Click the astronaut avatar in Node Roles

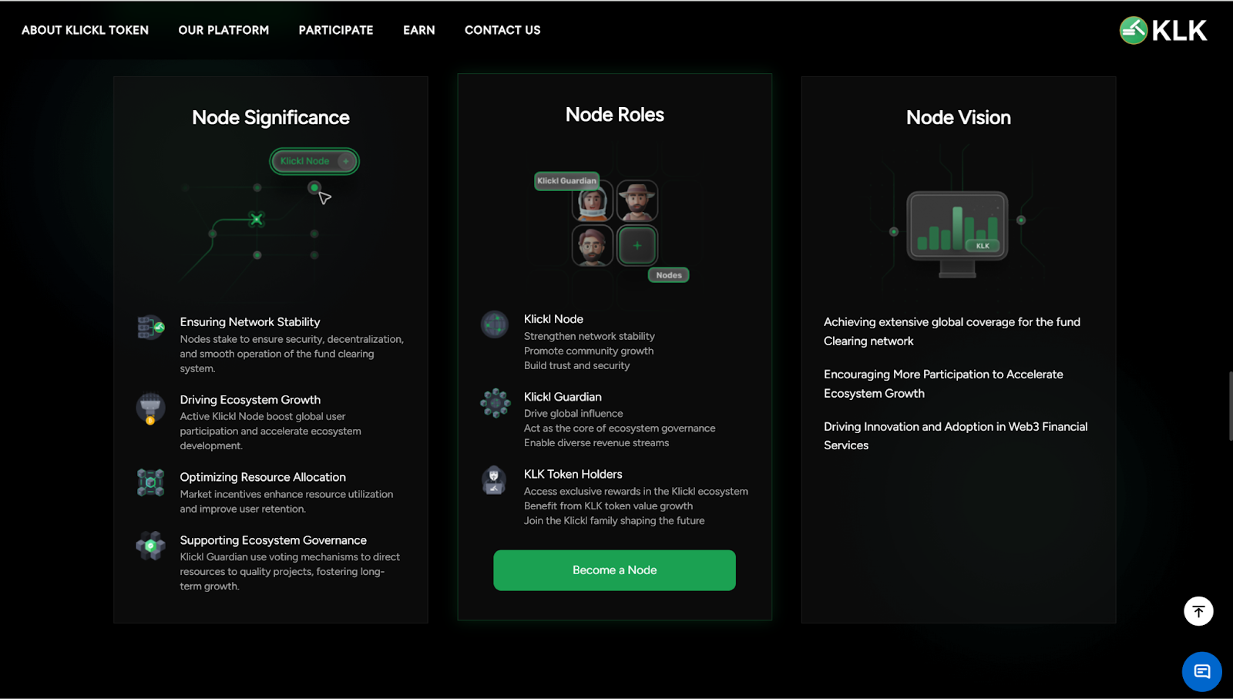[593, 201]
